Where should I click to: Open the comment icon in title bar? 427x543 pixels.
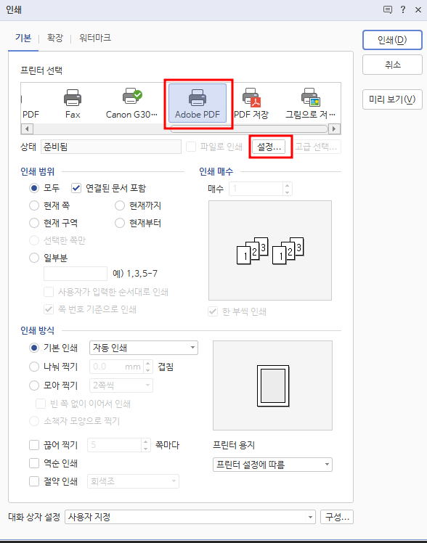(x=388, y=9)
